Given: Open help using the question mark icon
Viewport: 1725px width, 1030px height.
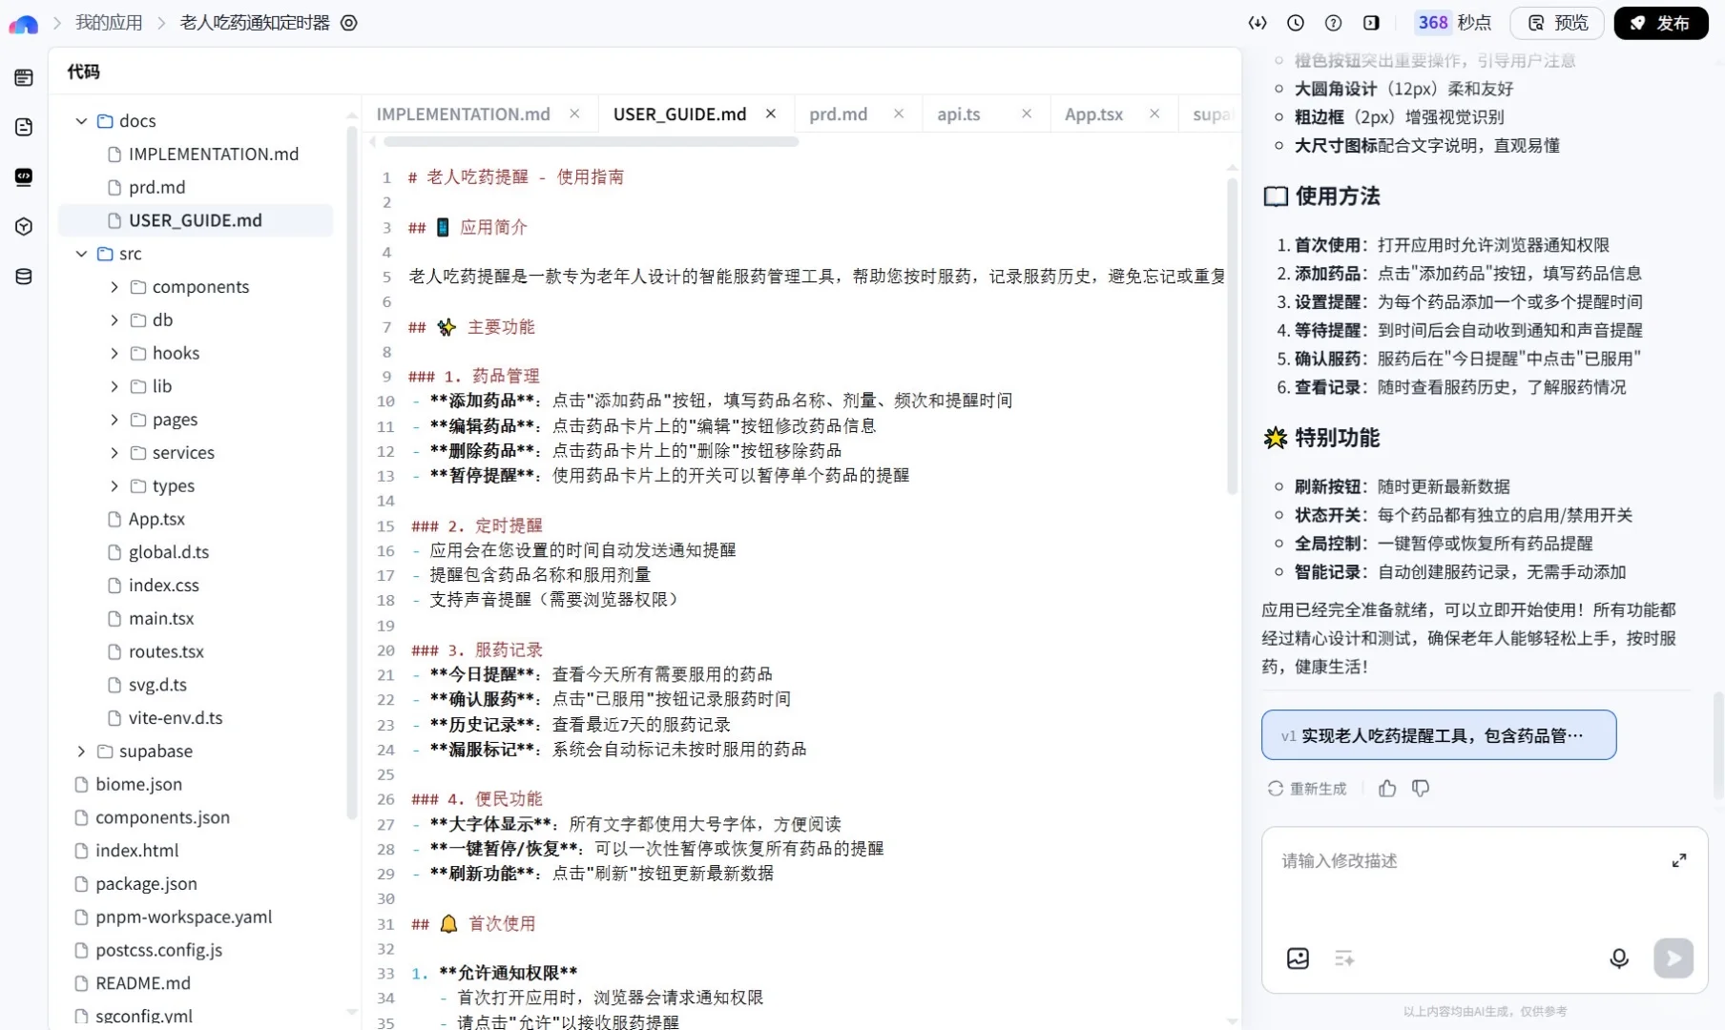Looking at the screenshot, I should coord(1333,23).
